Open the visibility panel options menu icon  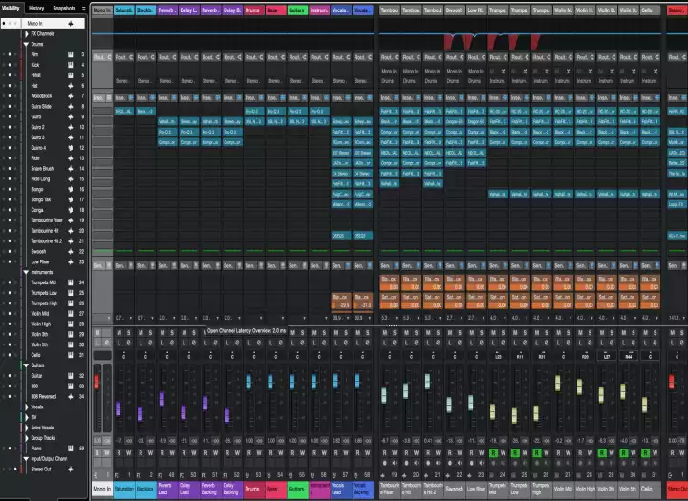[x=83, y=8]
